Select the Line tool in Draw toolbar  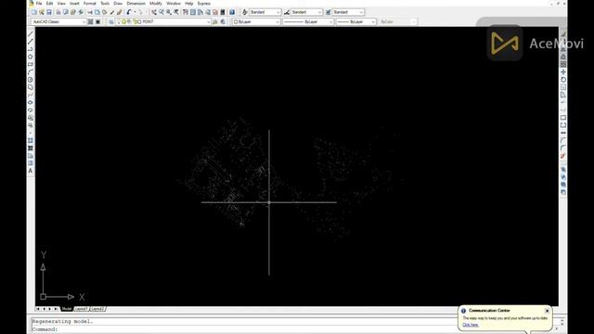coord(31,34)
